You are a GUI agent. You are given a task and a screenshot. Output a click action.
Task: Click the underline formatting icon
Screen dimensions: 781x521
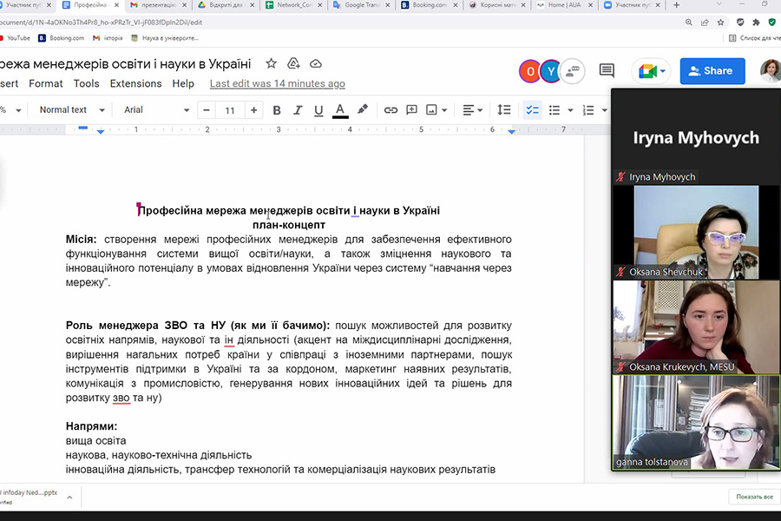coord(318,110)
